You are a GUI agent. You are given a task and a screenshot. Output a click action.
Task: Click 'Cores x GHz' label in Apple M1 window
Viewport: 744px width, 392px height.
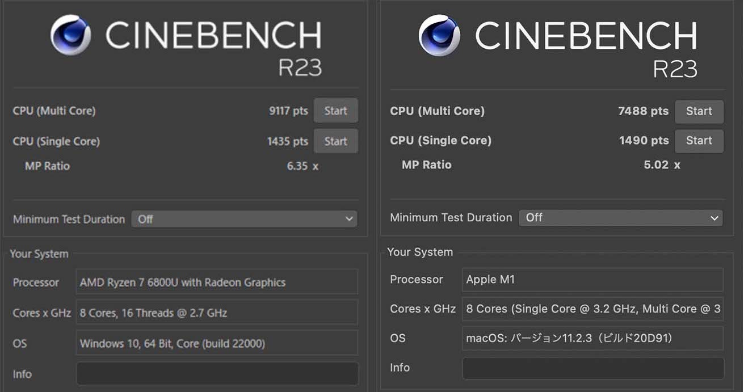tap(423, 309)
